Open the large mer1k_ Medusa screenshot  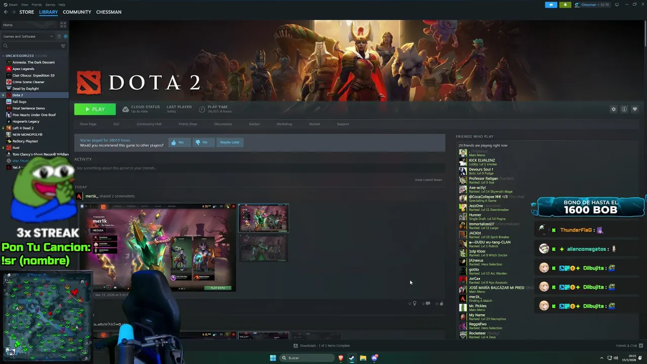157,248
